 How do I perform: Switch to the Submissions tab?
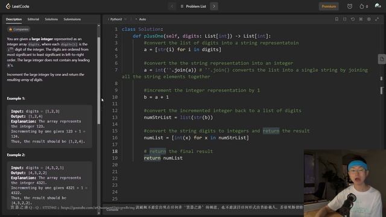pos(72,19)
